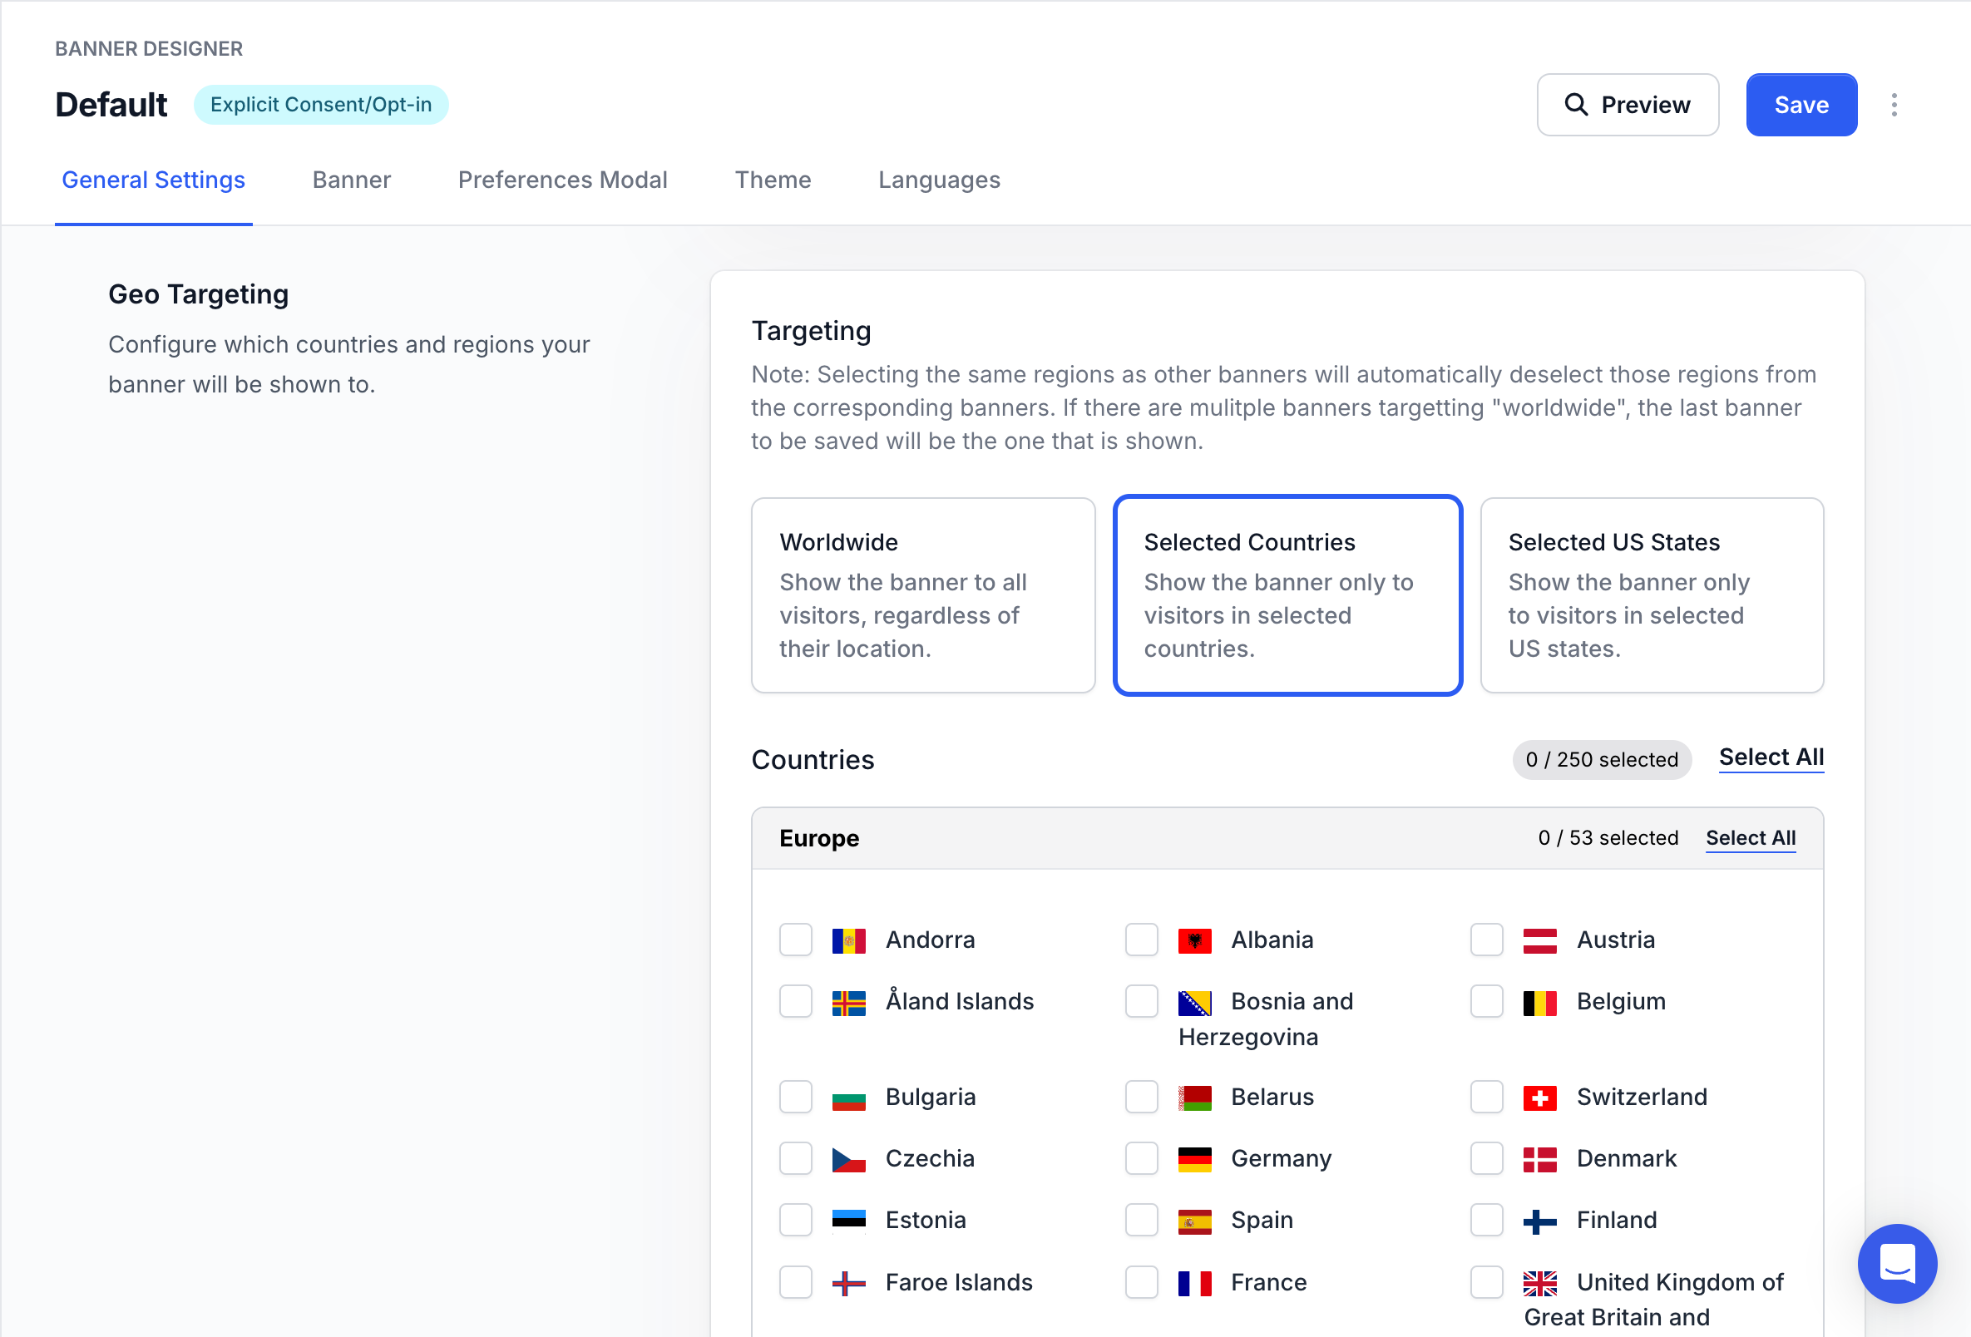Viewport: 1971px width, 1337px height.
Task: Click the France flag icon
Action: 1194,1283
